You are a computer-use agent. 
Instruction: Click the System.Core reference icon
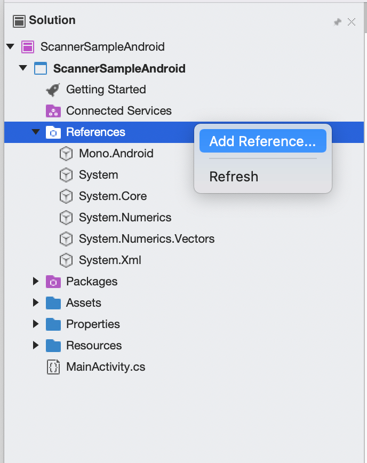click(65, 196)
